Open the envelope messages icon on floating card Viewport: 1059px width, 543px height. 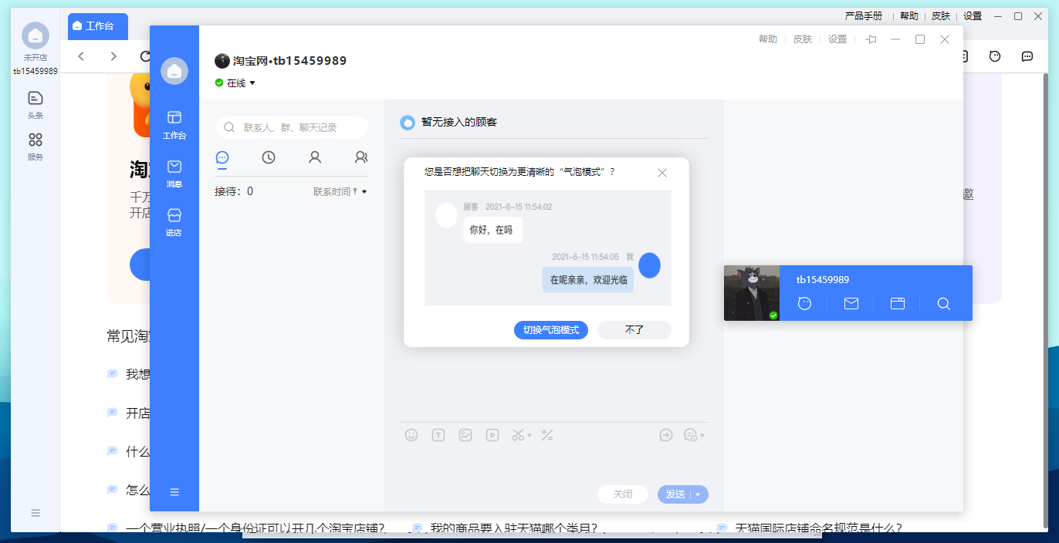(x=851, y=304)
